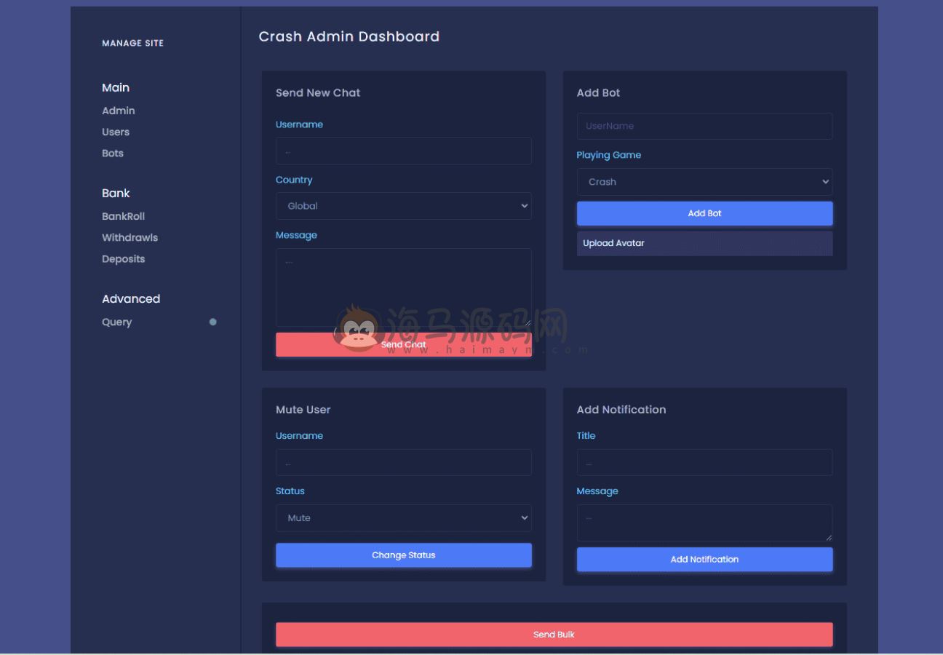
Task: Navigate to BankRoll section
Action: click(123, 216)
